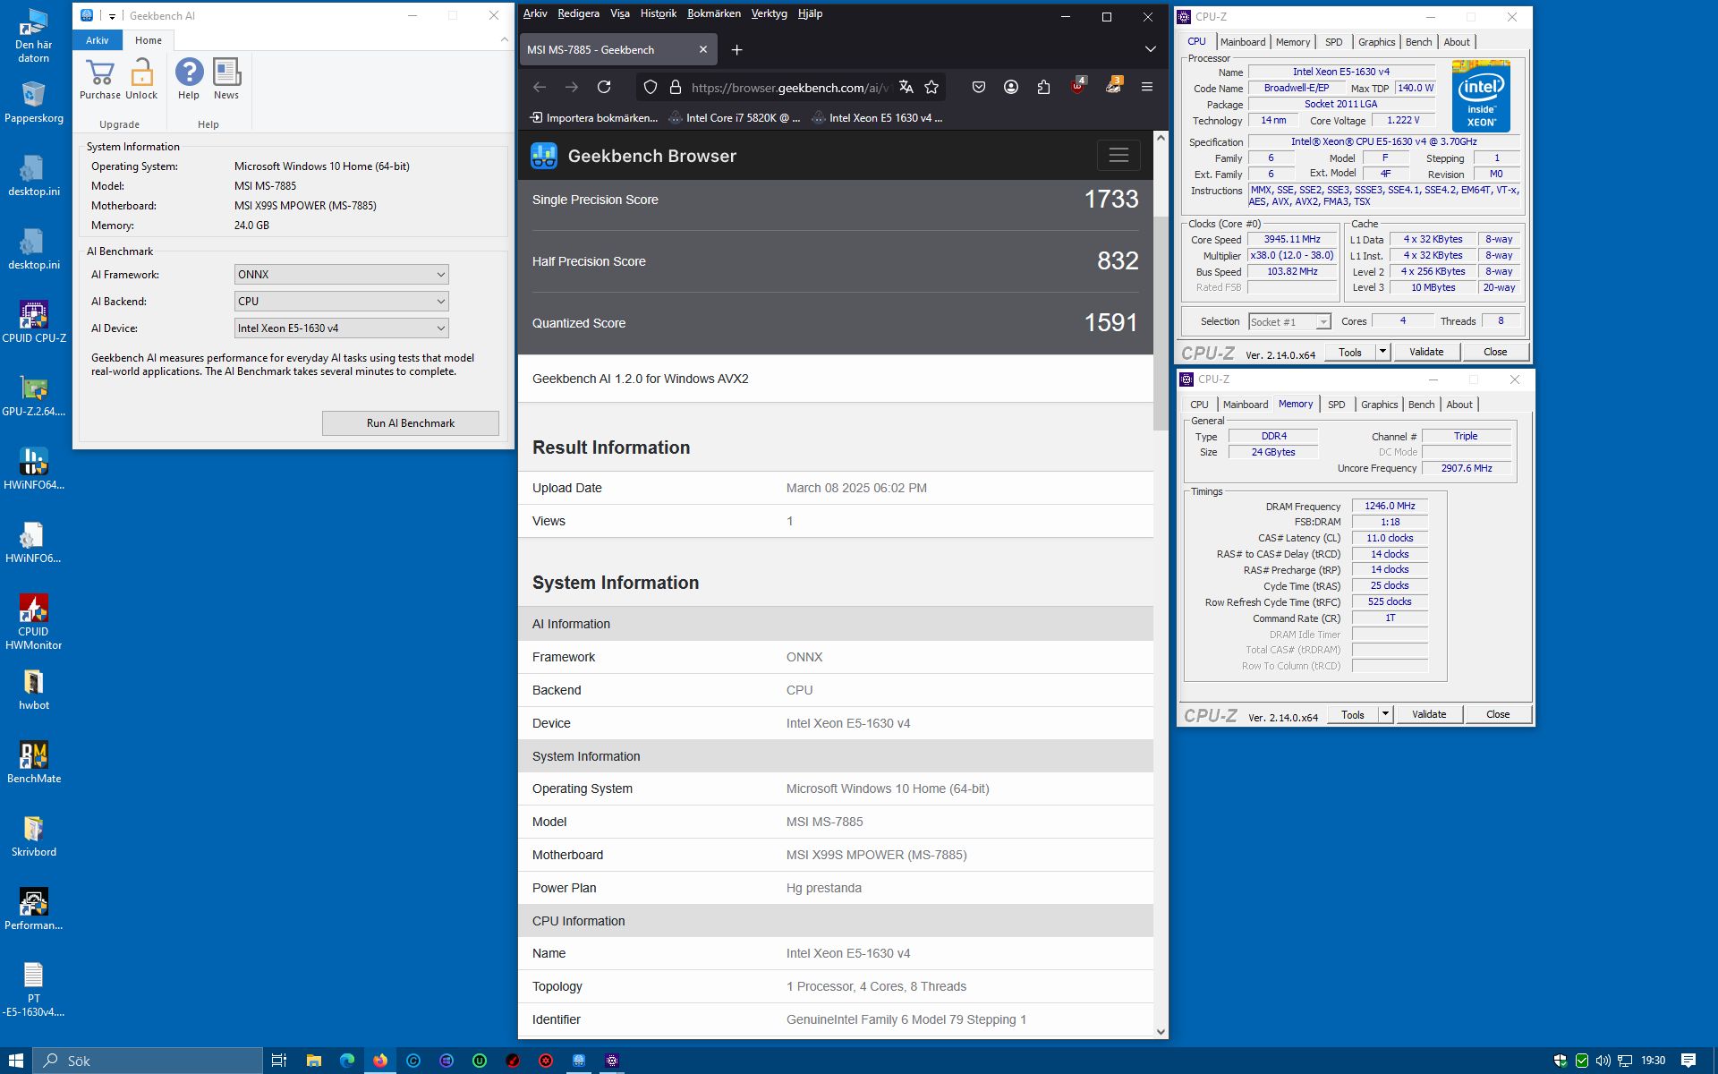Open Help in Geekbench AI ribbon
This screenshot has width=1718, height=1074.
189,79
